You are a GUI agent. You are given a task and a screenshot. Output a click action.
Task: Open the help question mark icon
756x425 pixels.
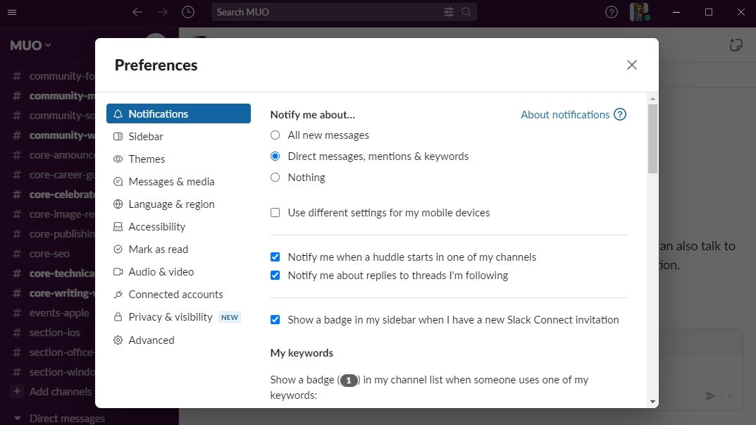[x=610, y=11]
